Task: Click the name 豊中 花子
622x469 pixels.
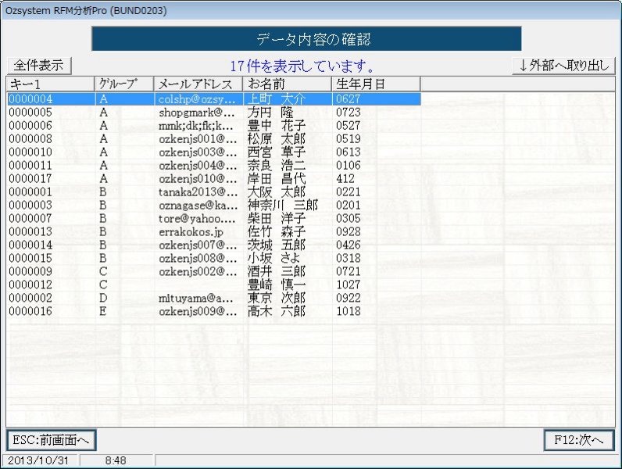Action: (277, 125)
